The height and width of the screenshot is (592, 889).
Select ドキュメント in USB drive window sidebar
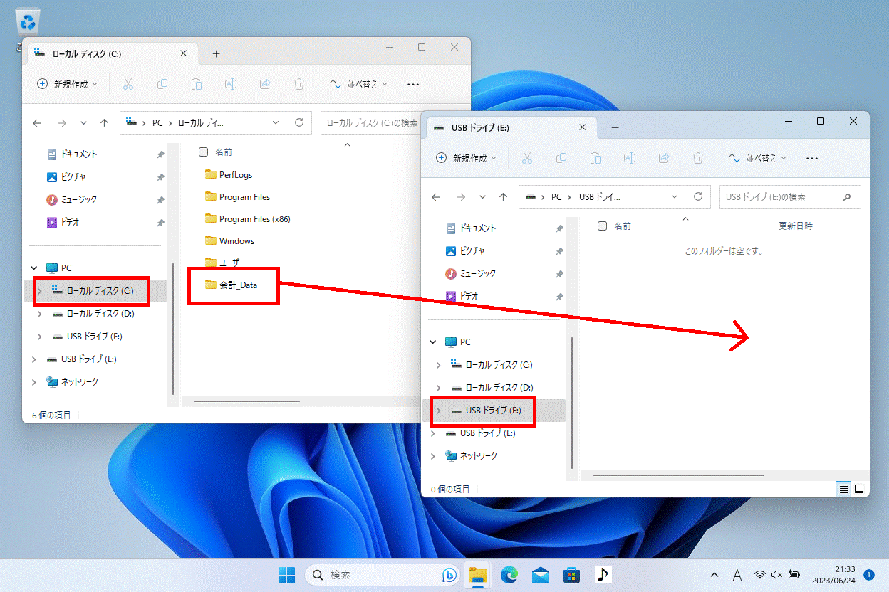[470, 228]
